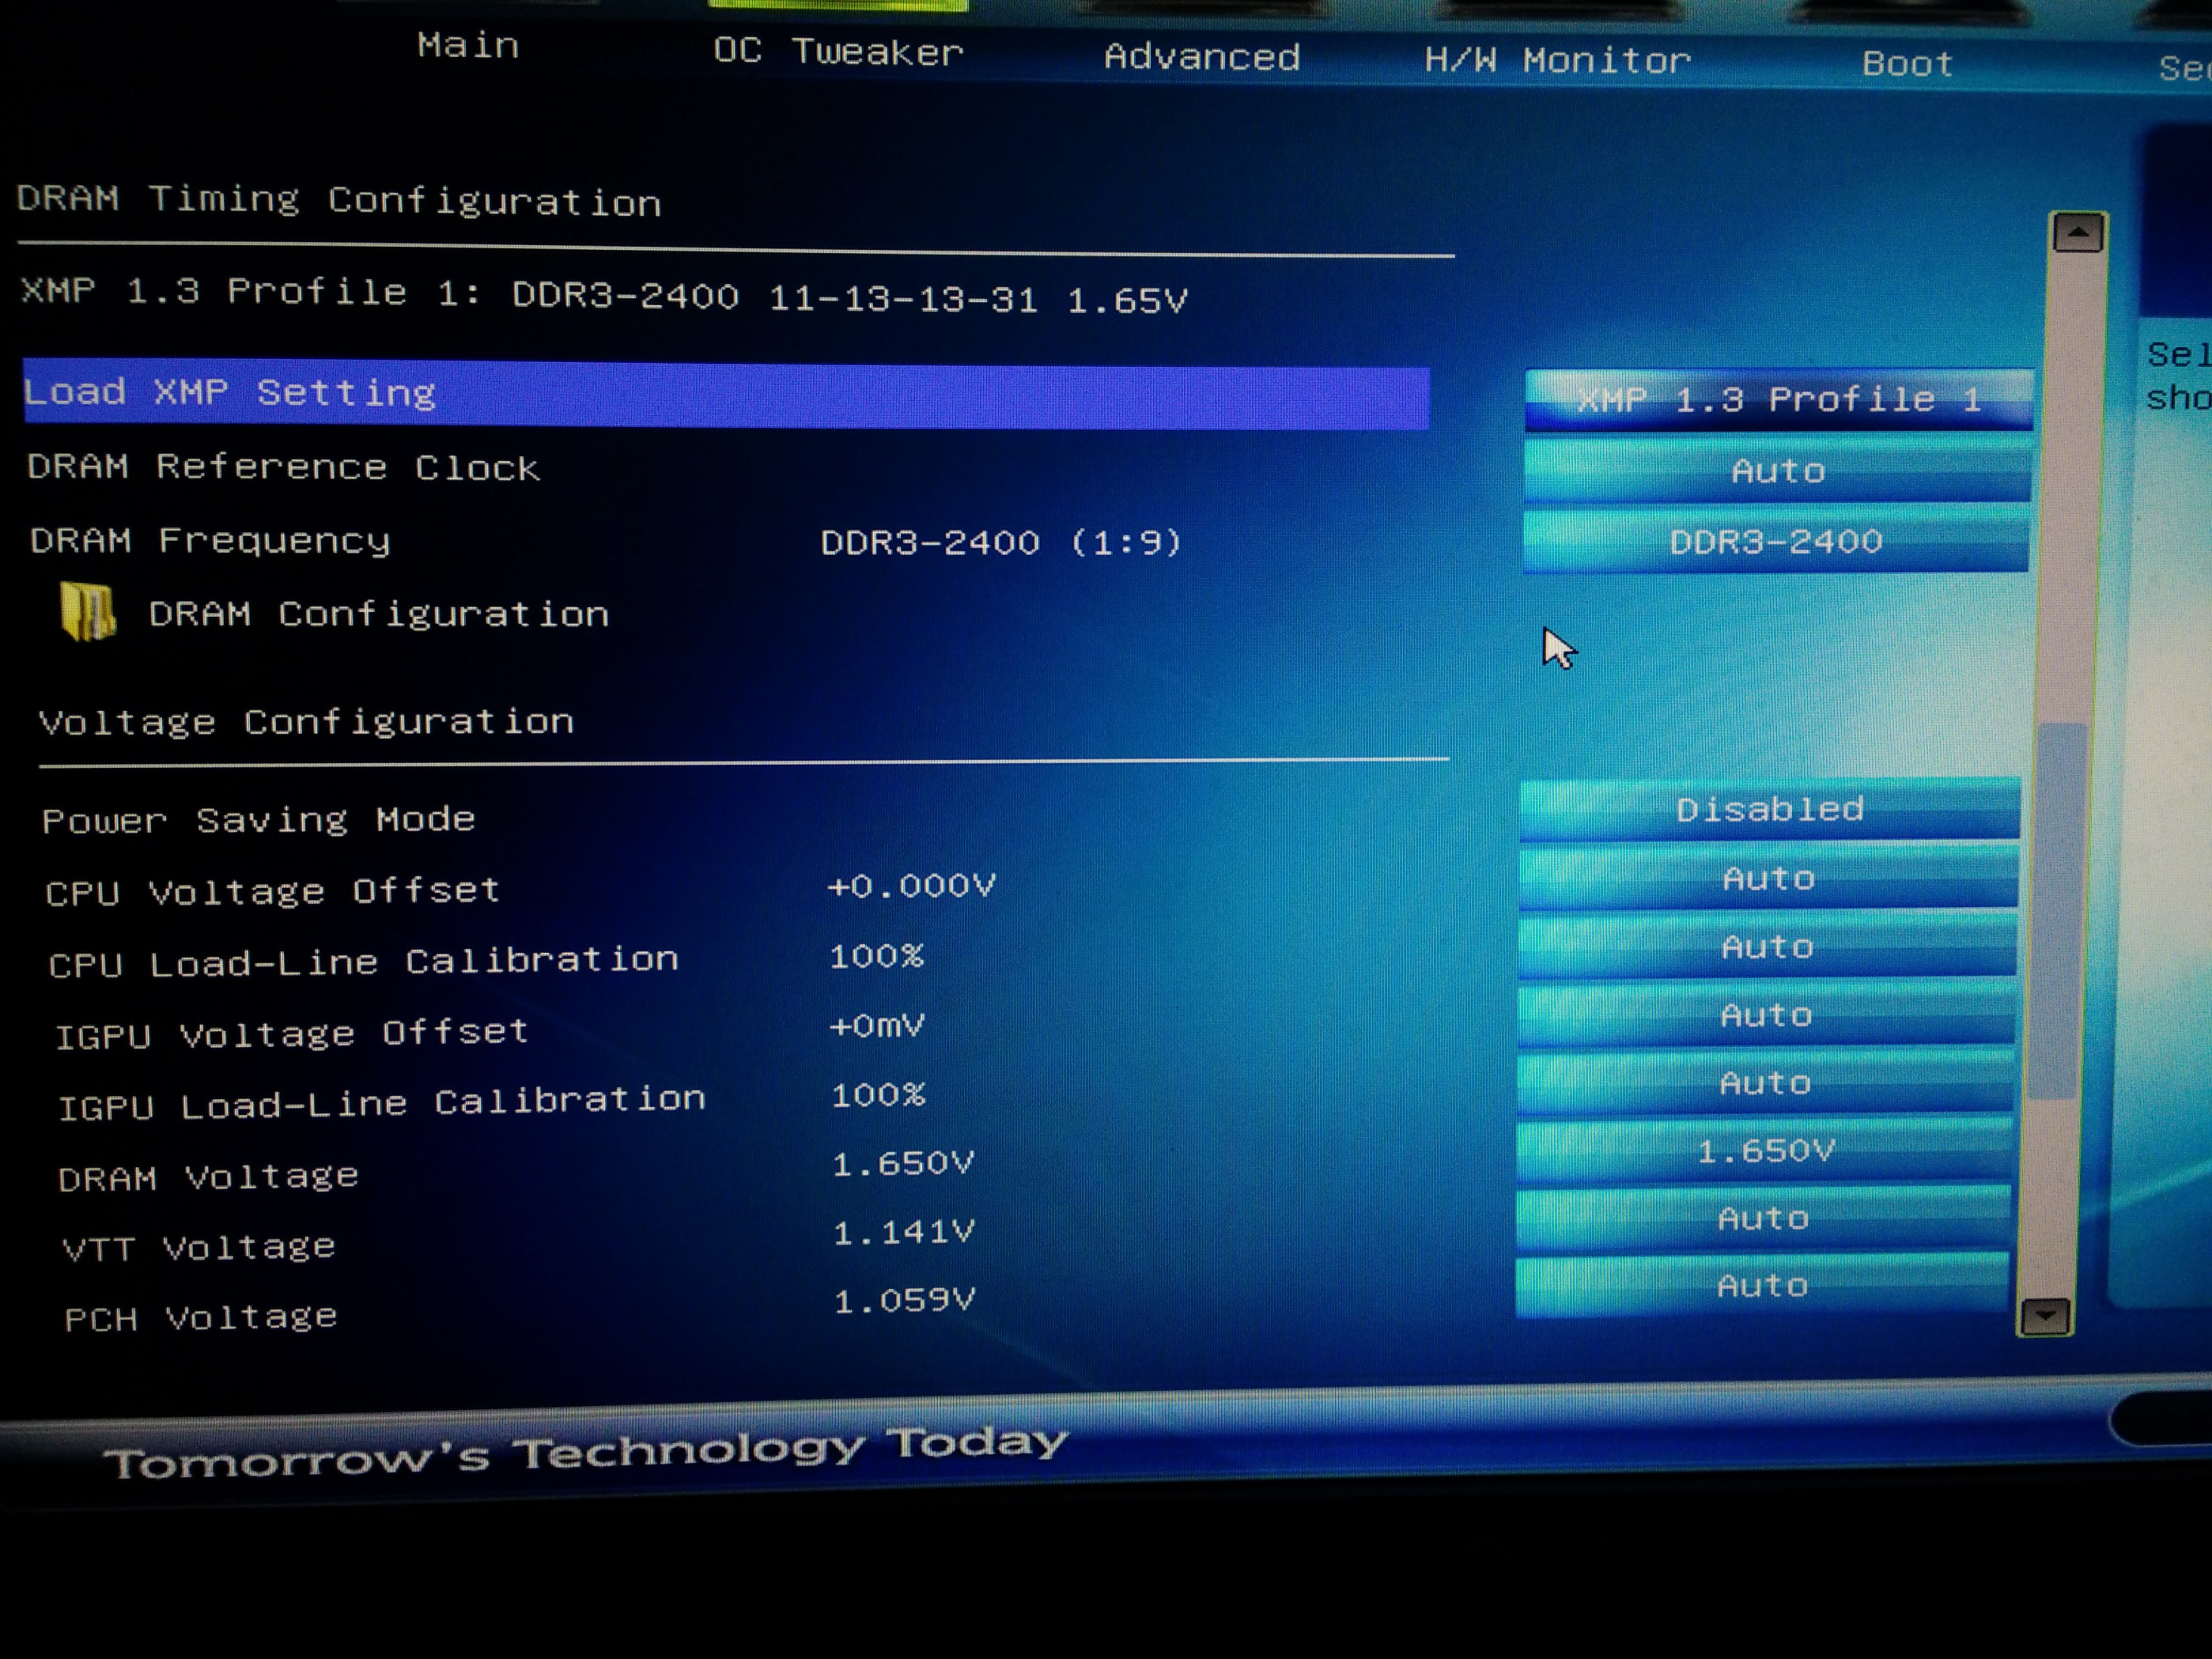Select the DRAM Frequency label

[210, 541]
